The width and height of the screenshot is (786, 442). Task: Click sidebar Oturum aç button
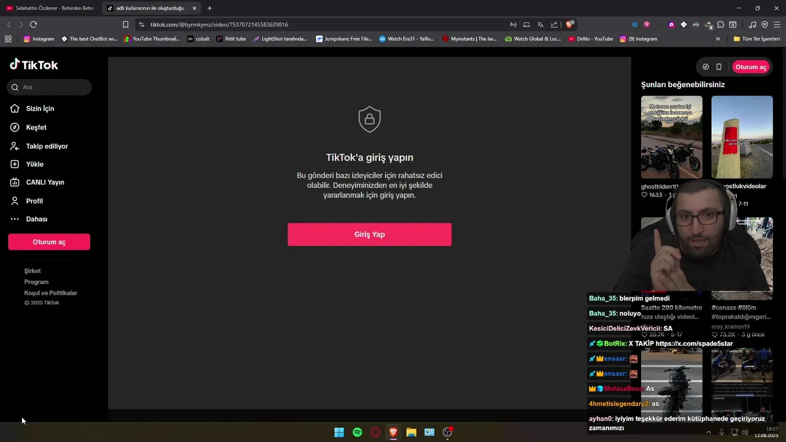(49, 242)
